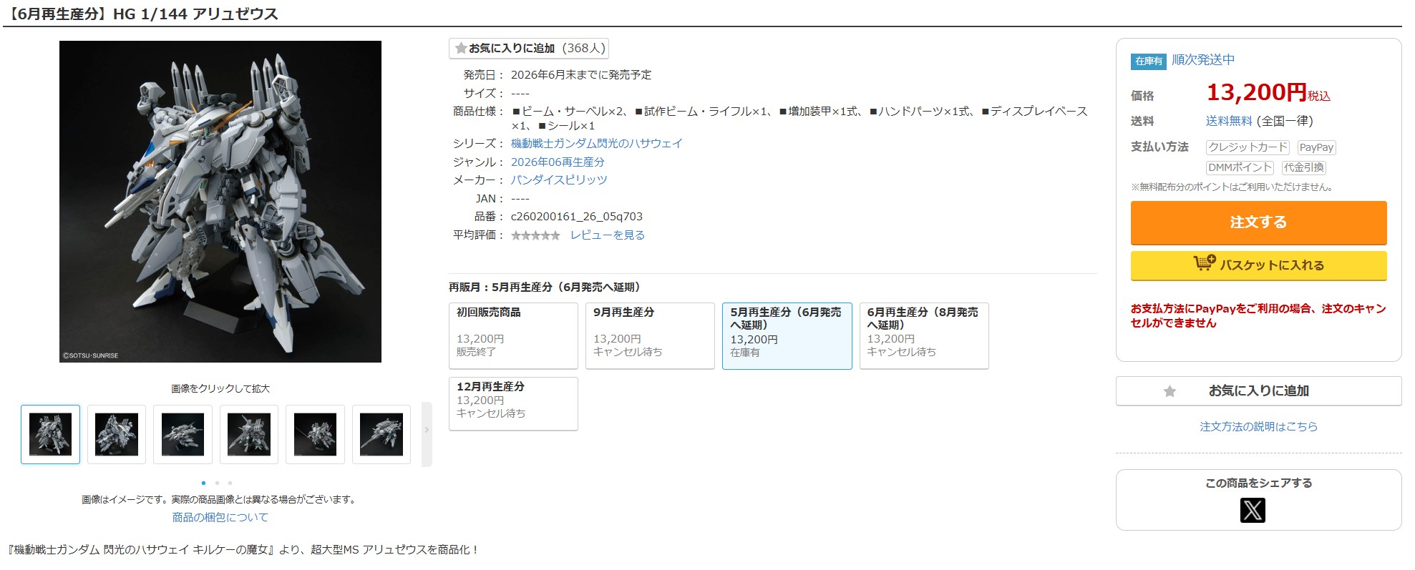Image resolution: width=1415 pixels, height=570 pixels.
Task: Select the fourth product thumbnail
Action: (x=249, y=434)
